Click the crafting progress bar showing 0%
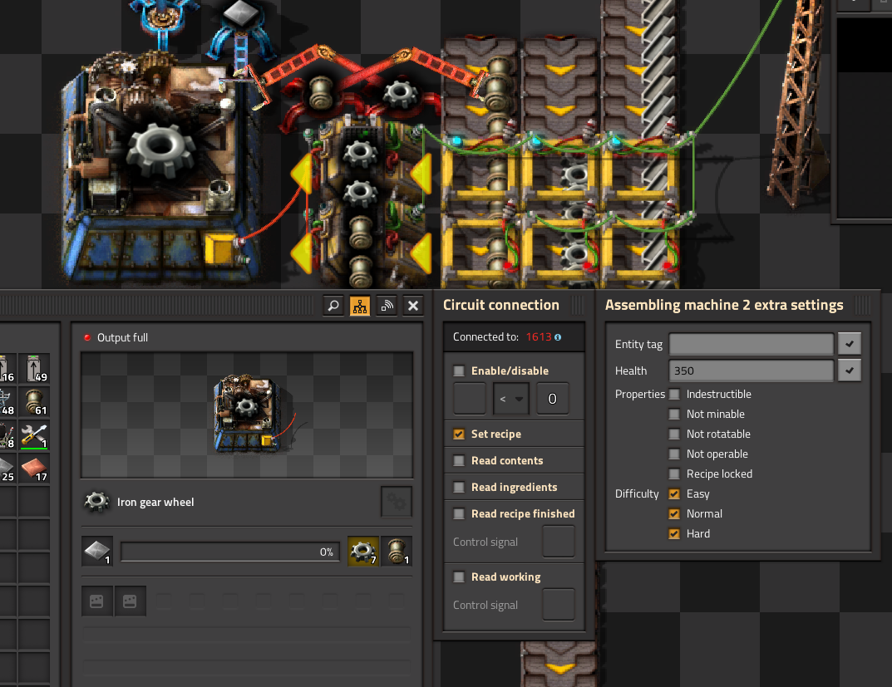Screen dimensions: 892x687 coord(230,552)
